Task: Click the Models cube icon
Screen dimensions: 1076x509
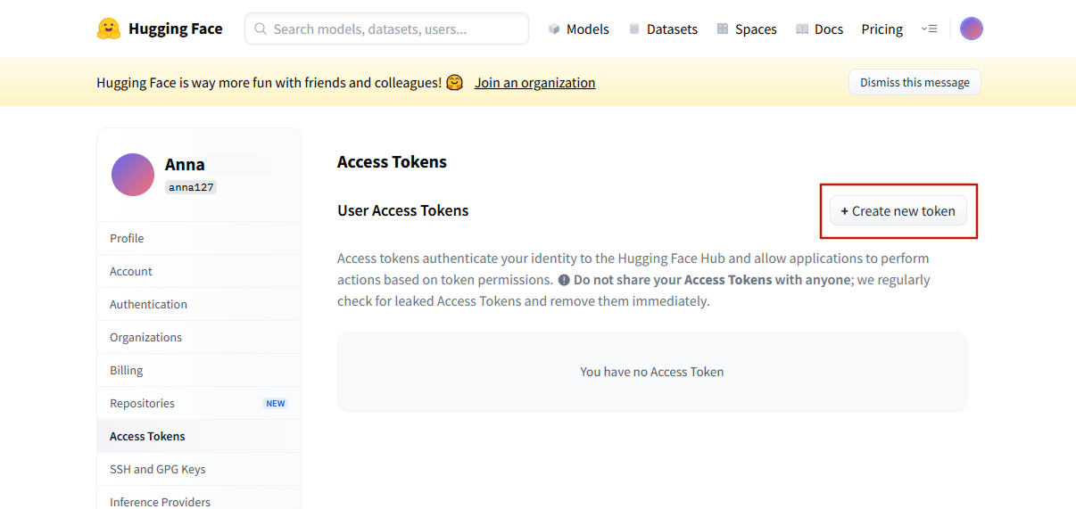Action: click(x=554, y=29)
